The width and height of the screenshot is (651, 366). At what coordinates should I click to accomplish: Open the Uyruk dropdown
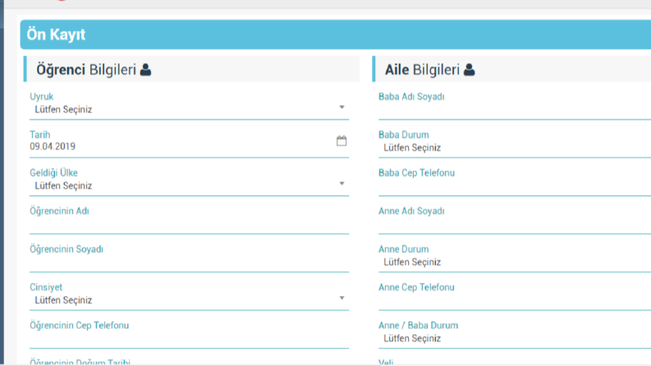pos(190,109)
